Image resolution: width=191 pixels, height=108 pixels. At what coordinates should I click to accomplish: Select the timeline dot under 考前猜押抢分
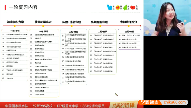click(x=129, y=26)
